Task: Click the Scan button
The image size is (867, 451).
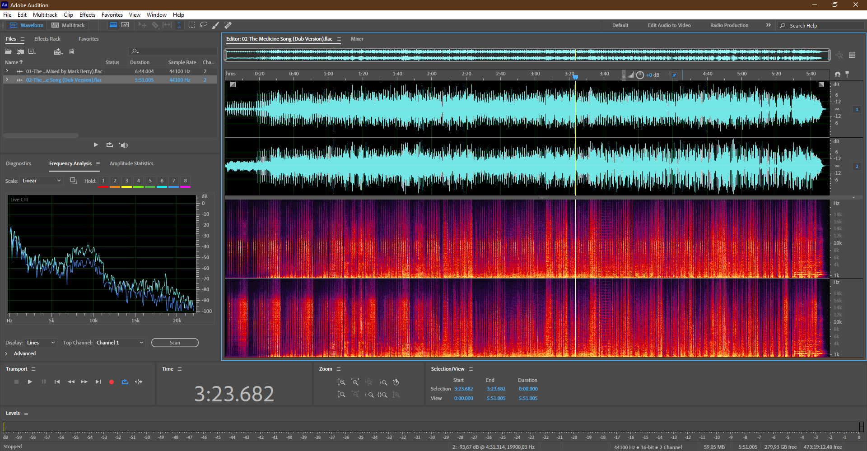Action: tap(175, 343)
